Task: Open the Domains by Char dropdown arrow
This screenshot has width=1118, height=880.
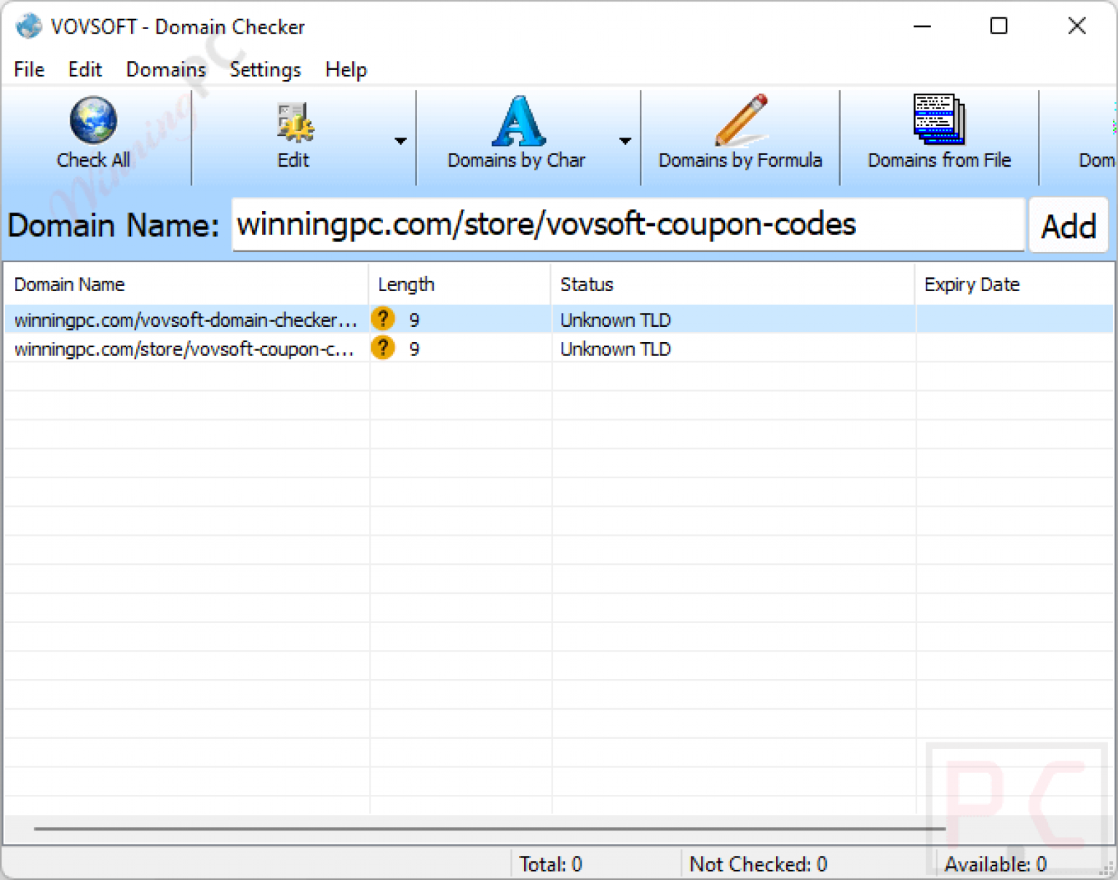Action: [625, 142]
